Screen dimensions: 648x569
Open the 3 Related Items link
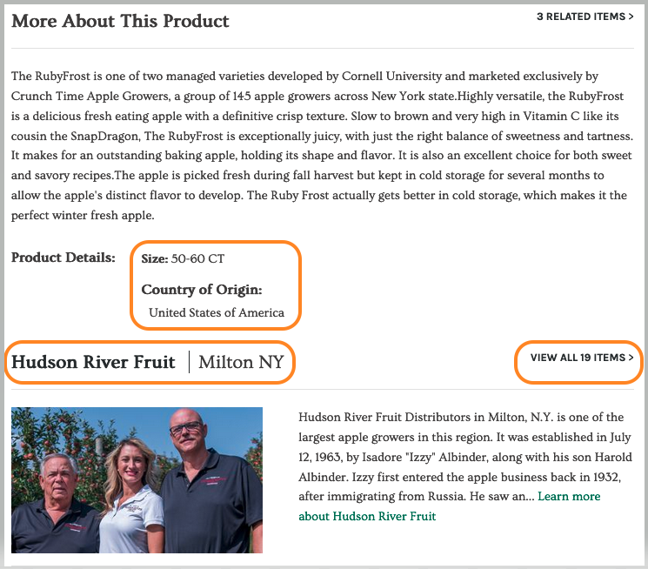(x=585, y=17)
